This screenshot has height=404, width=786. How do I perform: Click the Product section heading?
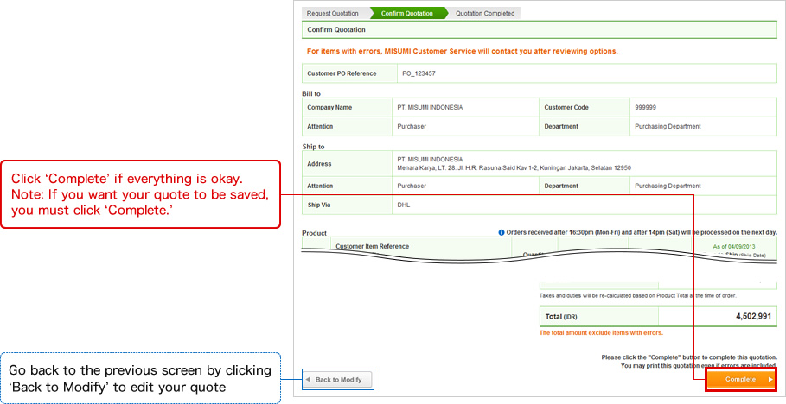coord(314,233)
